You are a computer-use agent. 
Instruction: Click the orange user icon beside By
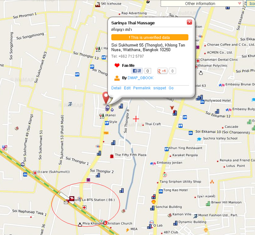tap(117, 78)
